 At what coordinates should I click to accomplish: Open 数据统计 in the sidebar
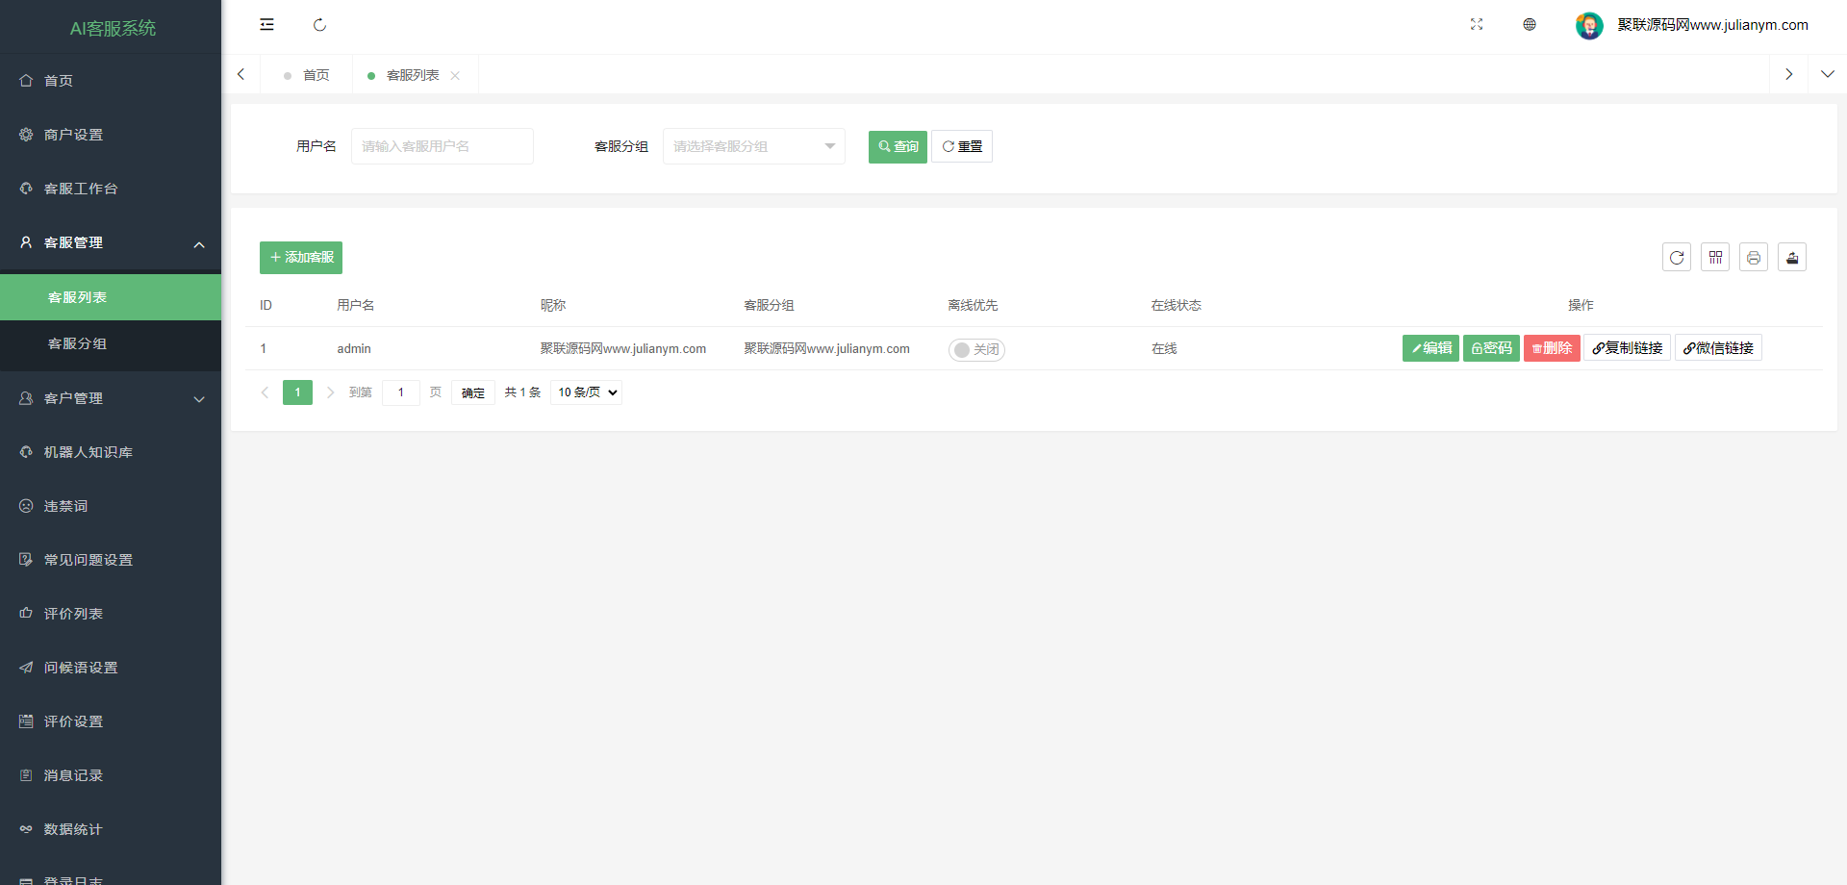click(111, 829)
